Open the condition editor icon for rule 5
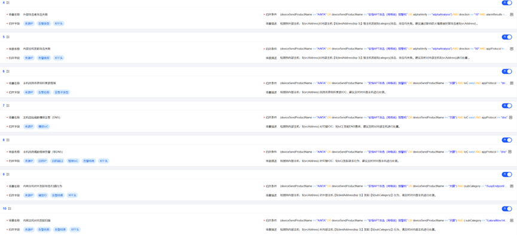The width and height of the screenshot is (517, 235). tap(512, 49)
